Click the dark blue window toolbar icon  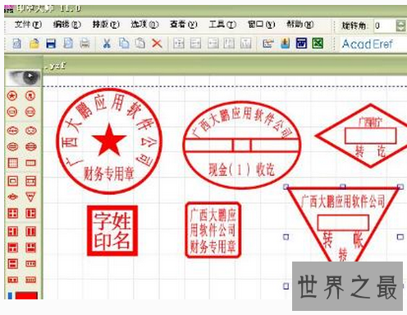[x=301, y=44]
